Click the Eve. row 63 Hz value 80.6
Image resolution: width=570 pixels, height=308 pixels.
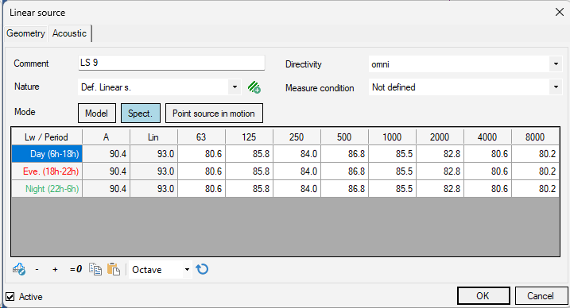pos(201,171)
